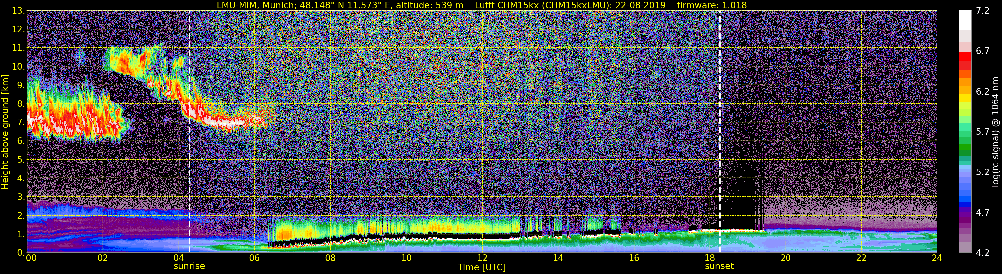Click the 'sunset' label under the time axis
This screenshot has height=274, width=1002.
coord(719,266)
